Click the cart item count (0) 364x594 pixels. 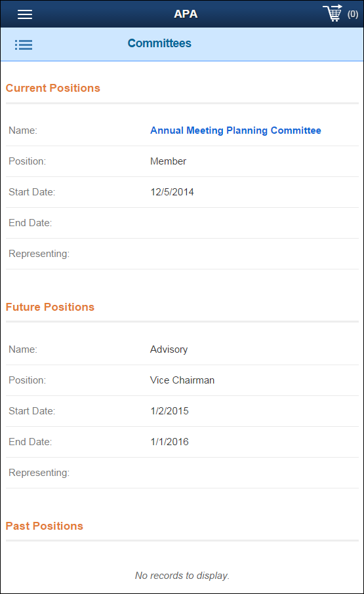353,14
